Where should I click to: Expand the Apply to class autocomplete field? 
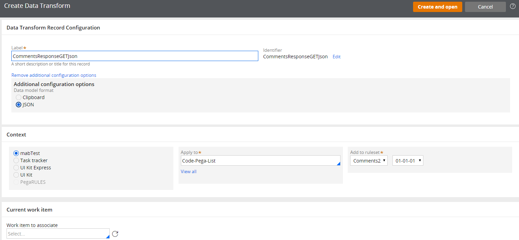(260, 160)
